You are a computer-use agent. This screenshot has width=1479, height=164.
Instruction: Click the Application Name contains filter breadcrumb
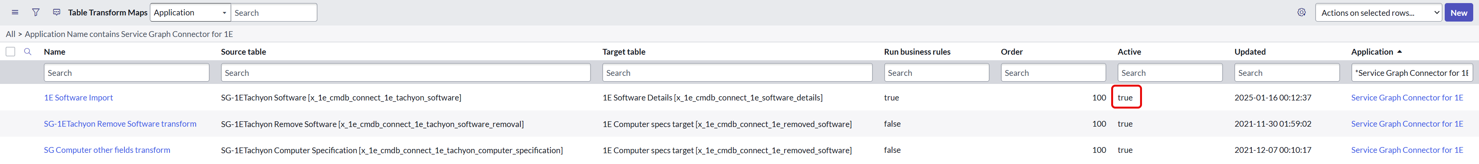[x=129, y=34]
